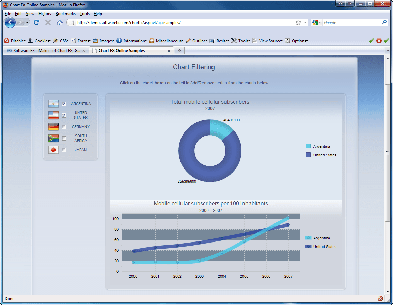Expand the back/forward history dropdown arrow
The image size is (393, 305).
click(x=27, y=23)
